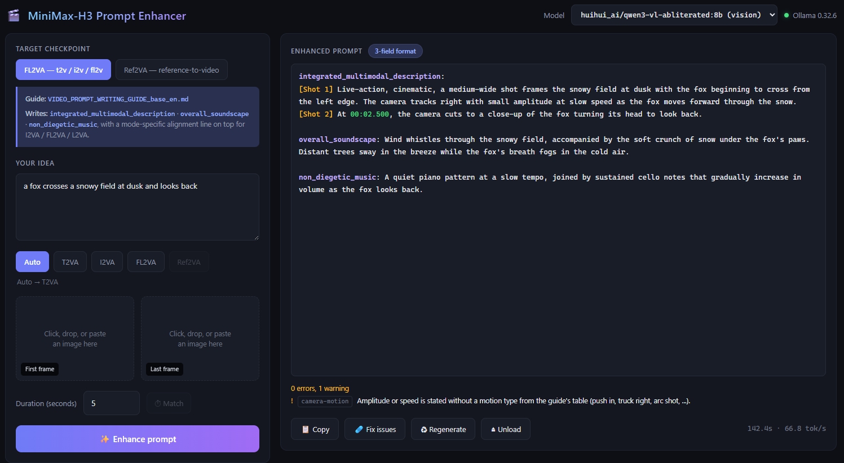This screenshot has height=463, width=844.
Task: Click the 3-field format badge
Action: [395, 51]
